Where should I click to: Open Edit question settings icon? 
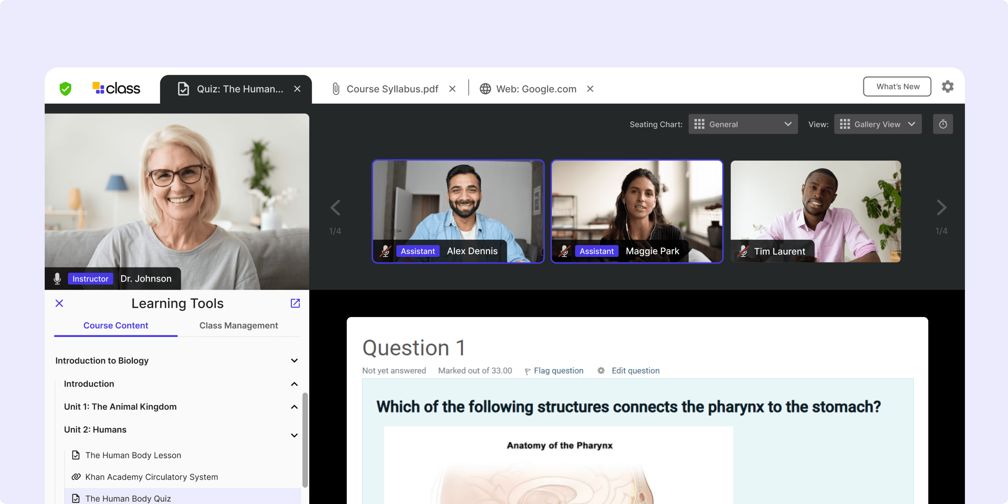(600, 371)
